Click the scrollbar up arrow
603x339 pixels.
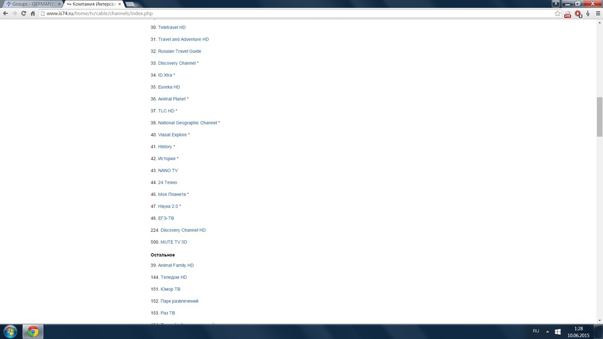click(x=599, y=23)
